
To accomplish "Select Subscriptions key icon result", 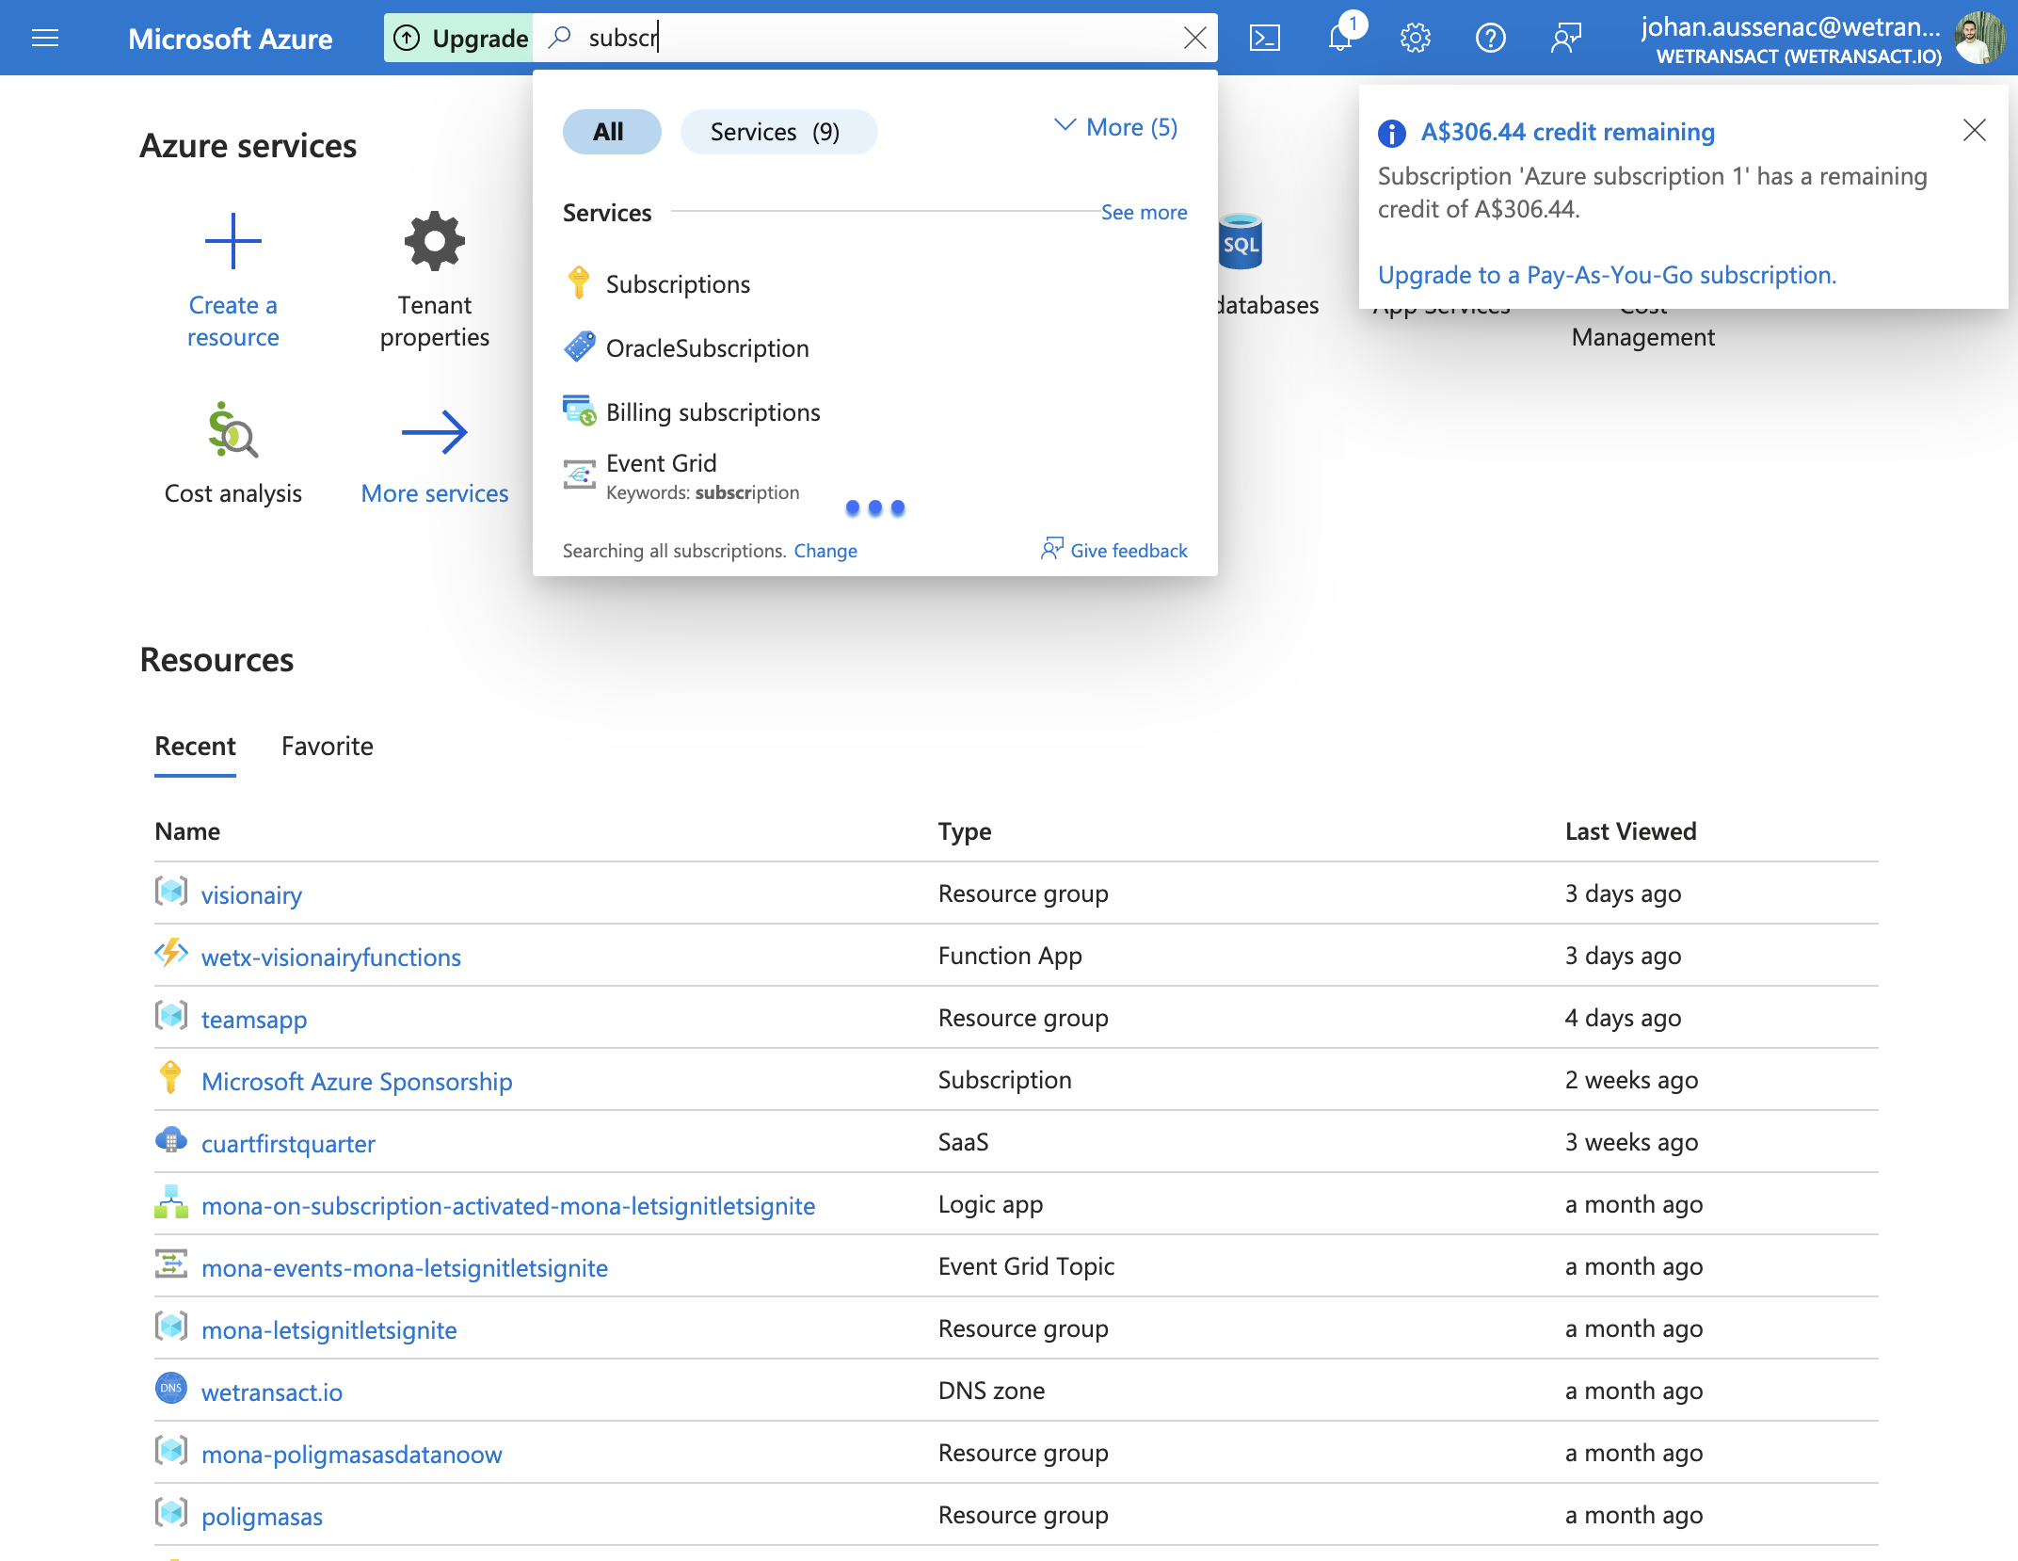I will click(x=579, y=283).
